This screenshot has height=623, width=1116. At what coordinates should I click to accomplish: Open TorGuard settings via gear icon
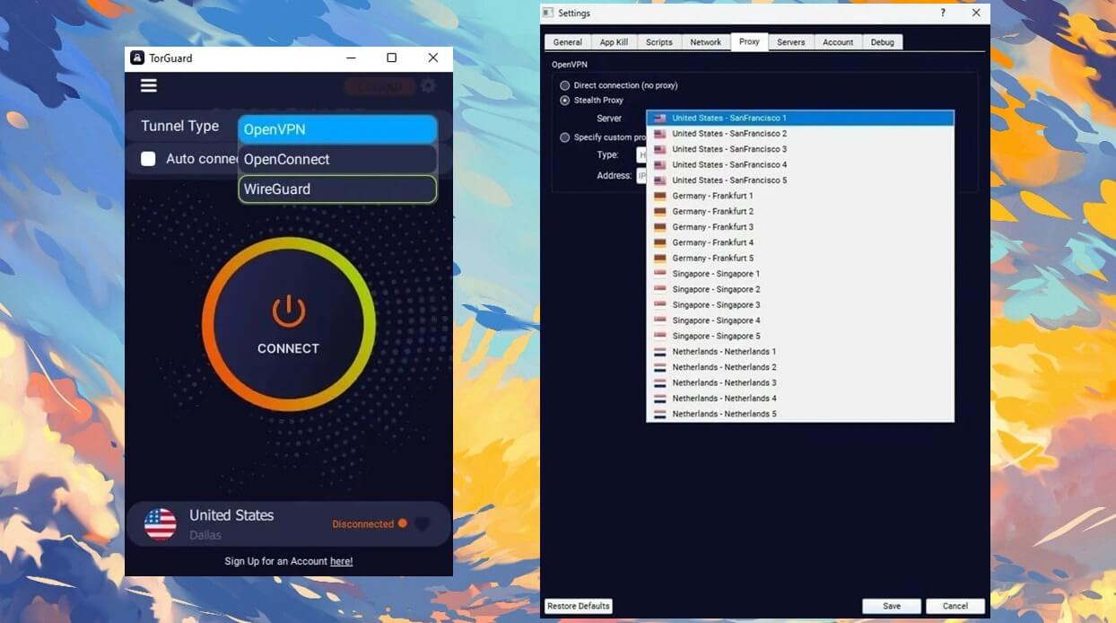click(x=429, y=85)
